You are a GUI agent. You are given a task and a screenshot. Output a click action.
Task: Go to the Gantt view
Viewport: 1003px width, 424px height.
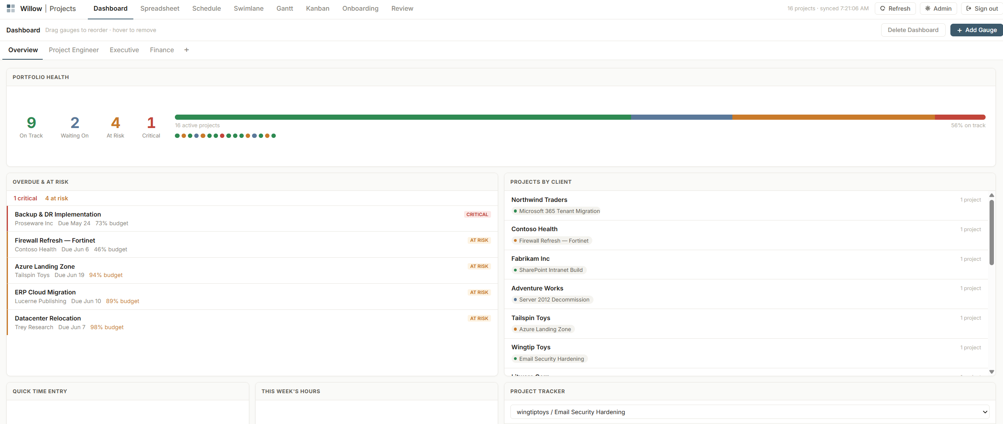coord(284,8)
